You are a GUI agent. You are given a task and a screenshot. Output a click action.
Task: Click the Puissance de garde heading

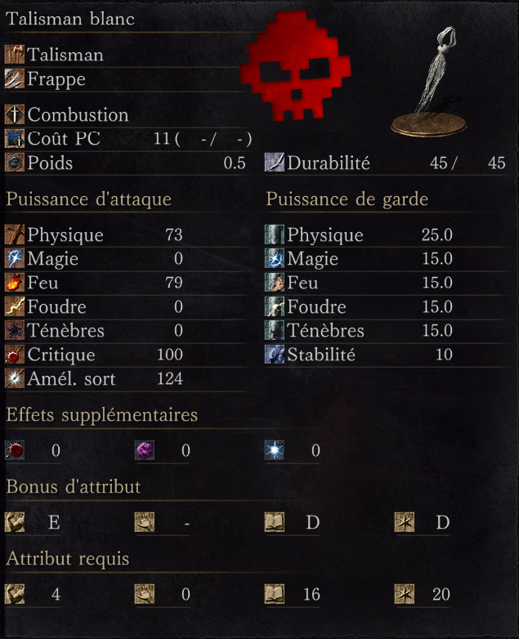click(x=347, y=199)
